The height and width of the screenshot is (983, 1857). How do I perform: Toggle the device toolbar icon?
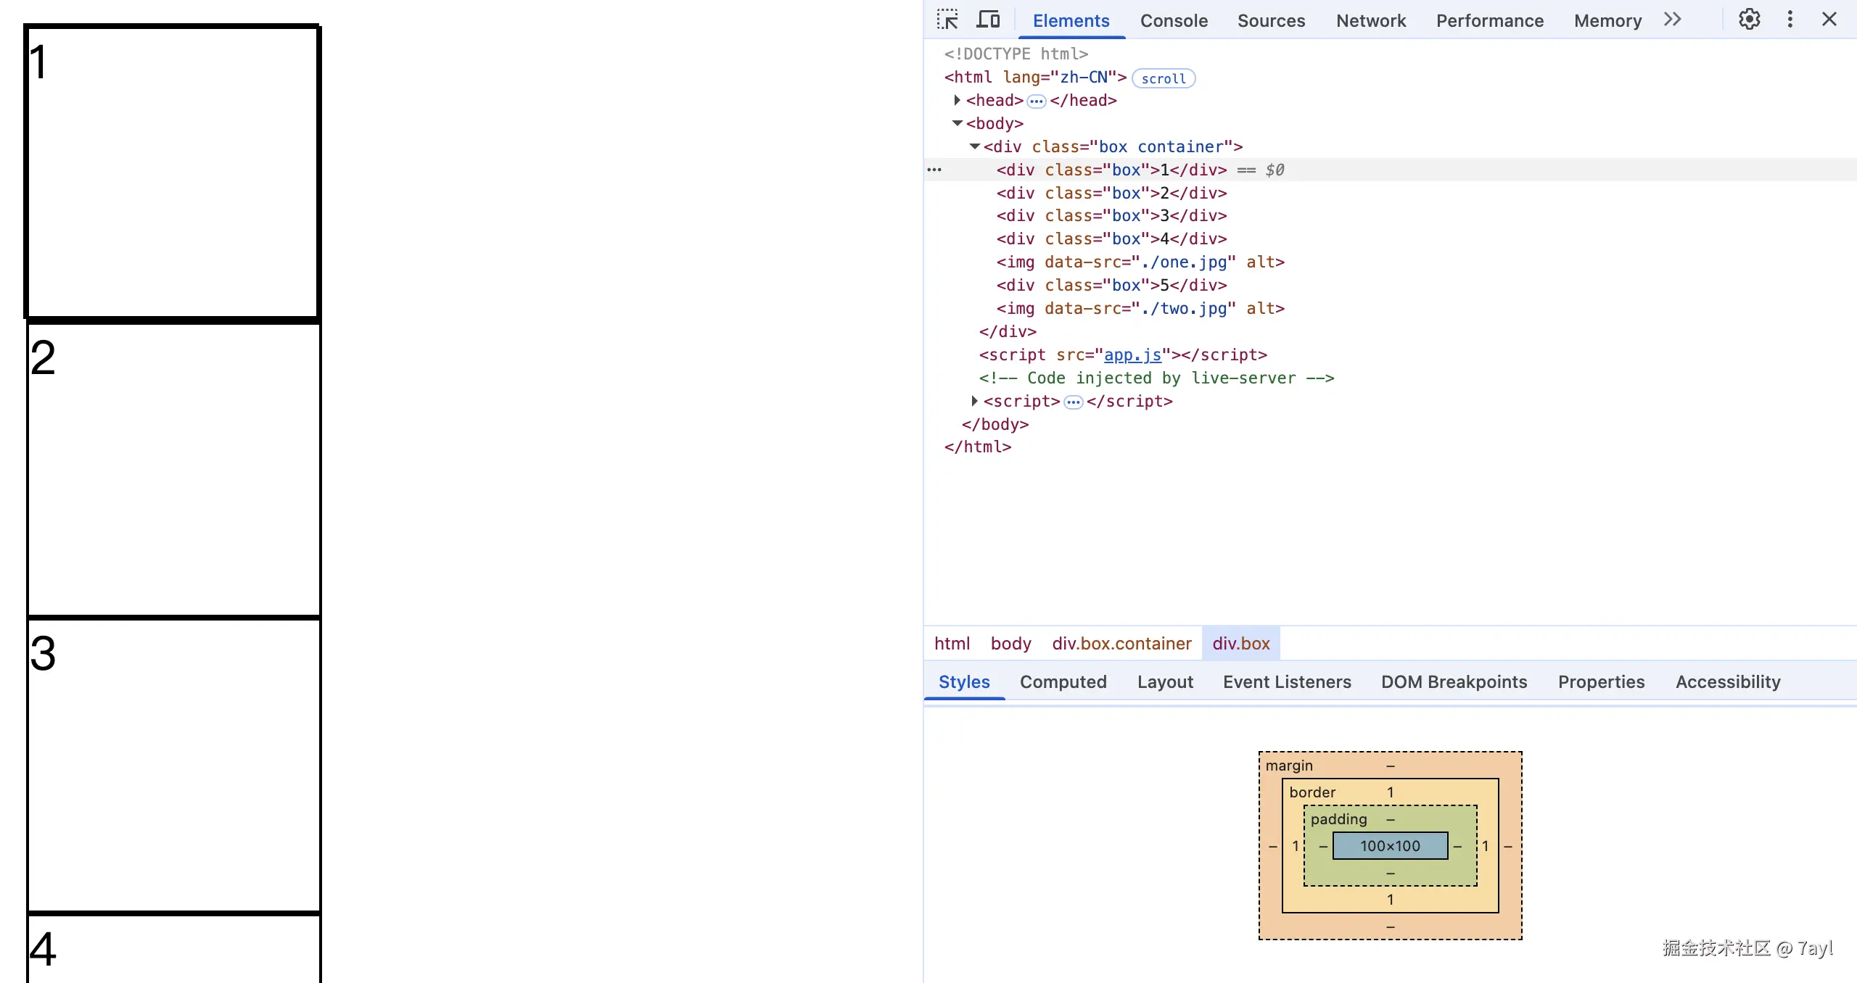pyautogui.click(x=988, y=20)
